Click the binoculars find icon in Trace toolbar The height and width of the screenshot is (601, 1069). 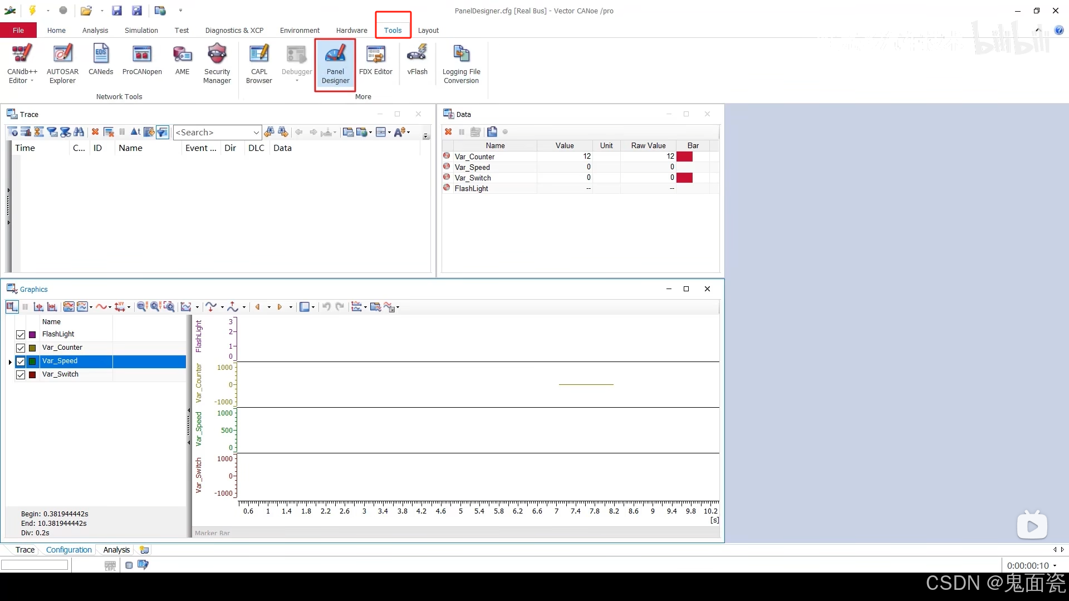point(79,132)
